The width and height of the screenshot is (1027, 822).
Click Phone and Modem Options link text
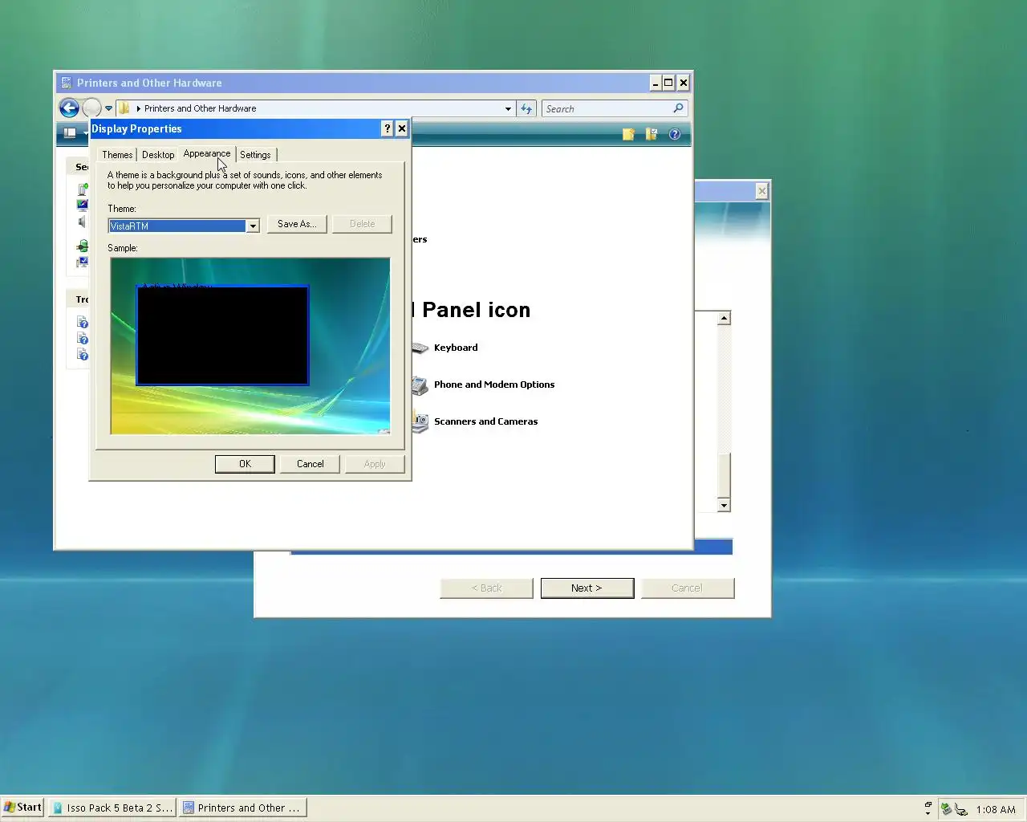click(494, 385)
